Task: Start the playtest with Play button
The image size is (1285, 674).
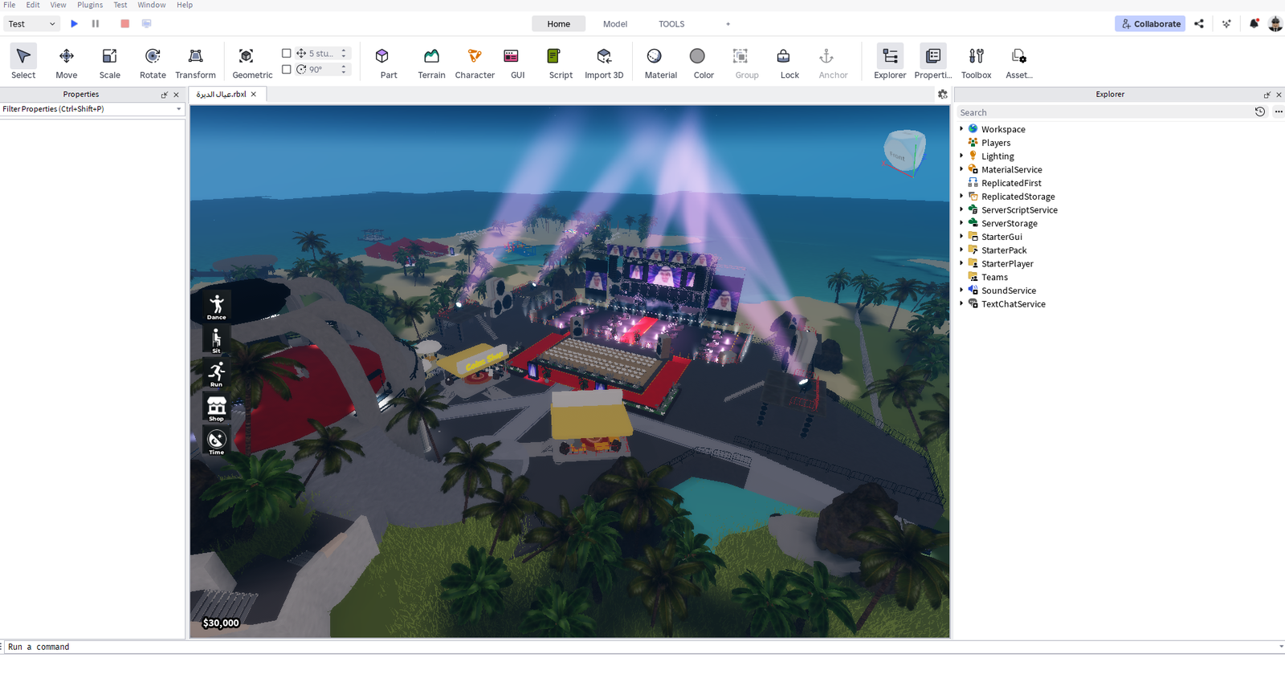Action: 74,24
